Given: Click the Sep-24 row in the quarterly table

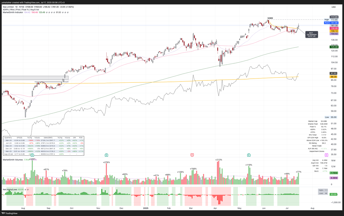Looking at the screenshot, I should (44, 146).
